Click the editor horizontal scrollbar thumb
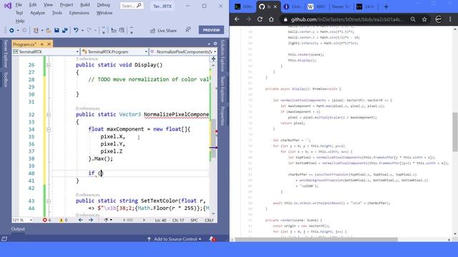 tap(130, 220)
